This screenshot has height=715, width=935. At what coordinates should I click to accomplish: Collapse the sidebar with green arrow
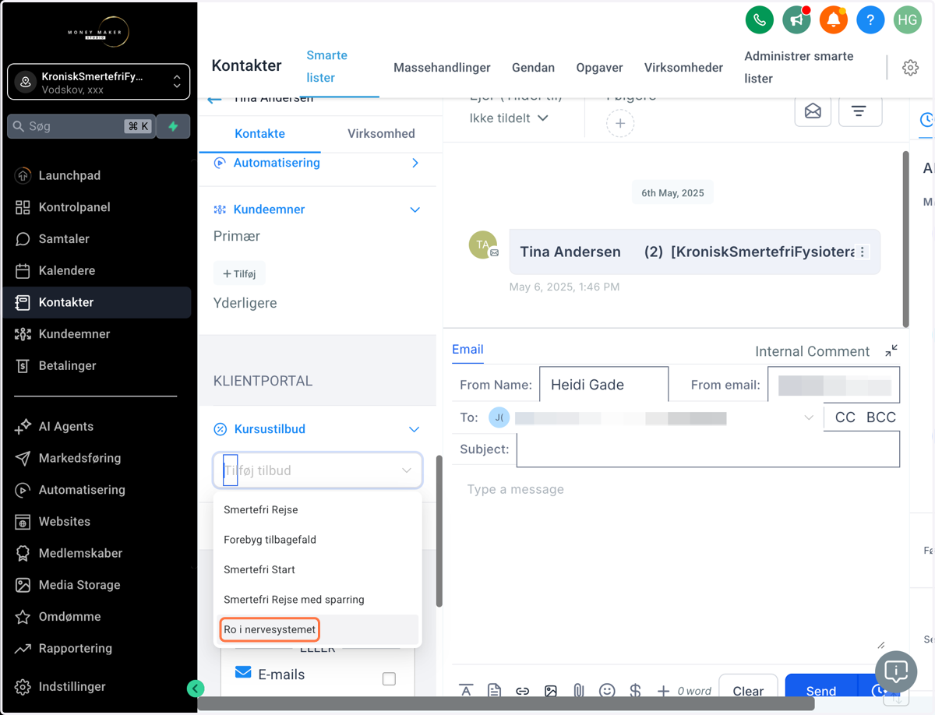tap(196, 688)
